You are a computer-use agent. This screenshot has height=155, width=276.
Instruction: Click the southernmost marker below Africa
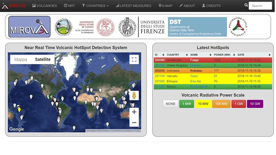(x=107, y=124)
